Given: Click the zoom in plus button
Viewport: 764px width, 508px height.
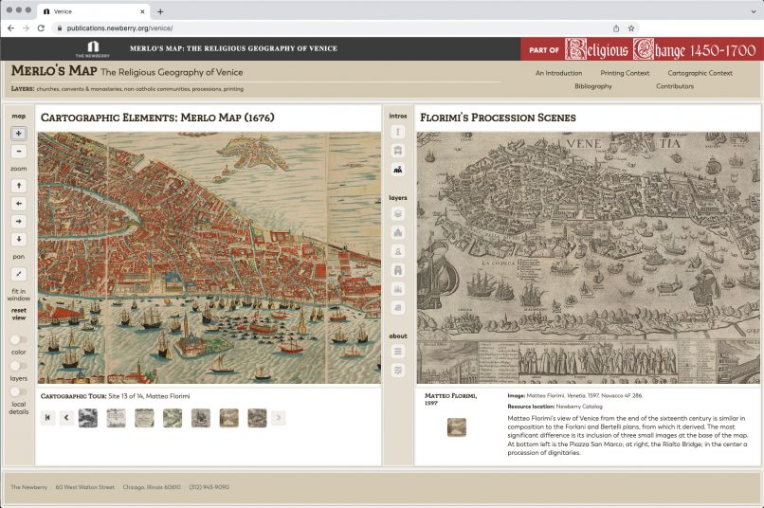Looking at the screenshot, I should tap(19, 134).
